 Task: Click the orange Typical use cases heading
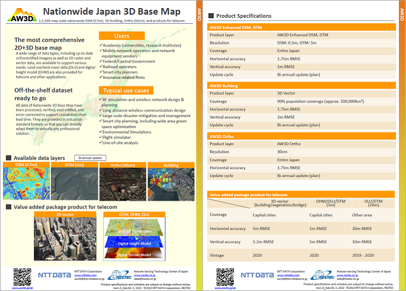pos(126,90)
